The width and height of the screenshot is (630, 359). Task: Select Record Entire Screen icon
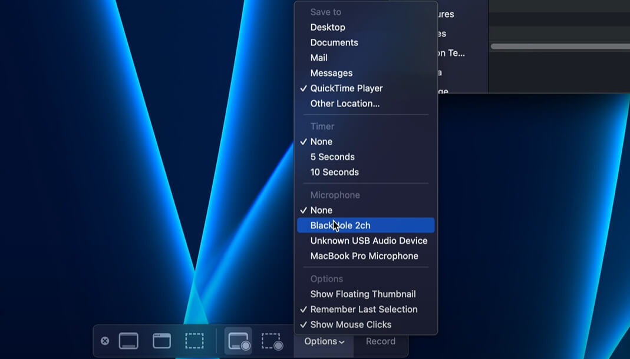click(x=238, y=341)
